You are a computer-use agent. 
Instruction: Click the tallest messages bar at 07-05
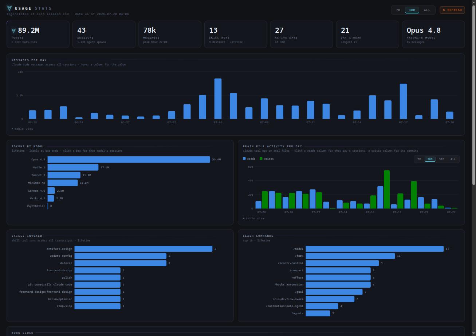(x=218, y=99)
